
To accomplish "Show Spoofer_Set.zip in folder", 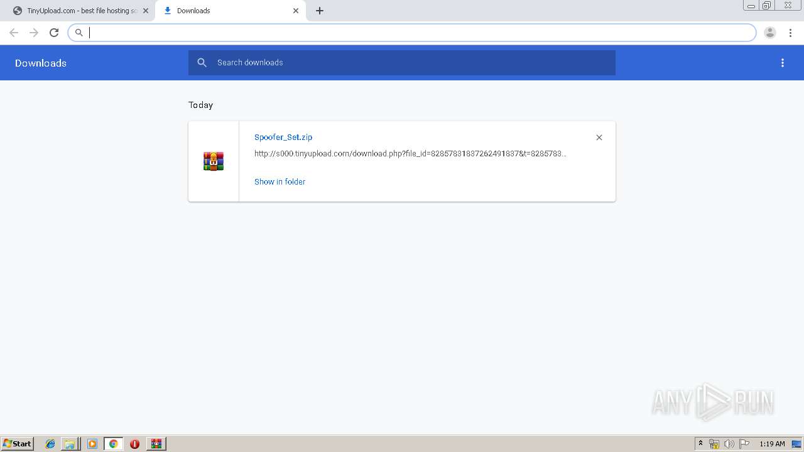I will click(280, 181).
